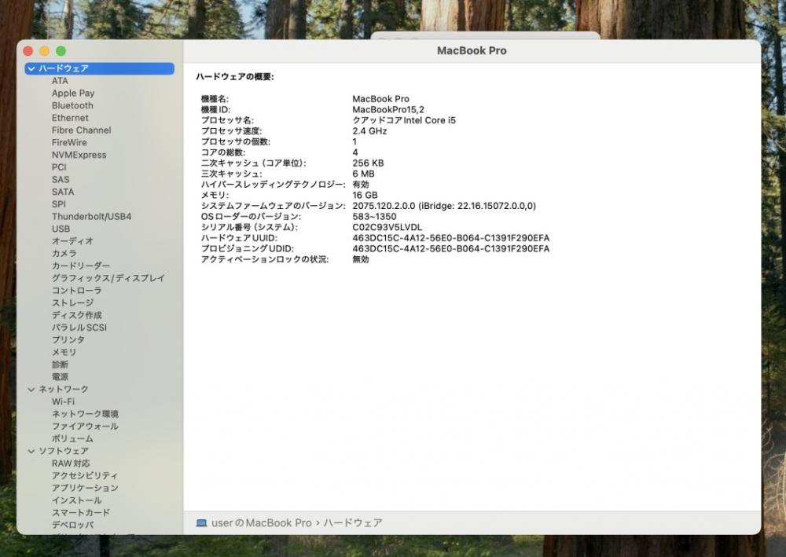The image size is (786, 557).
Task: Click the OS loader version 583~1350
Action: click(374, 217)
